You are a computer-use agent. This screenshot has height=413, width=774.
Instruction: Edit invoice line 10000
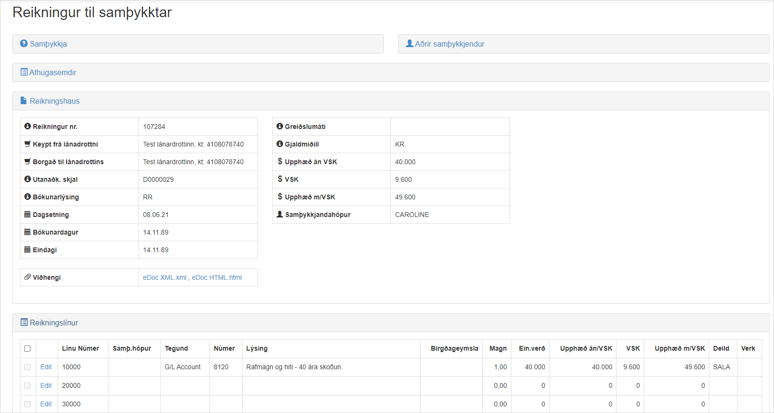(x=46, y=367)
